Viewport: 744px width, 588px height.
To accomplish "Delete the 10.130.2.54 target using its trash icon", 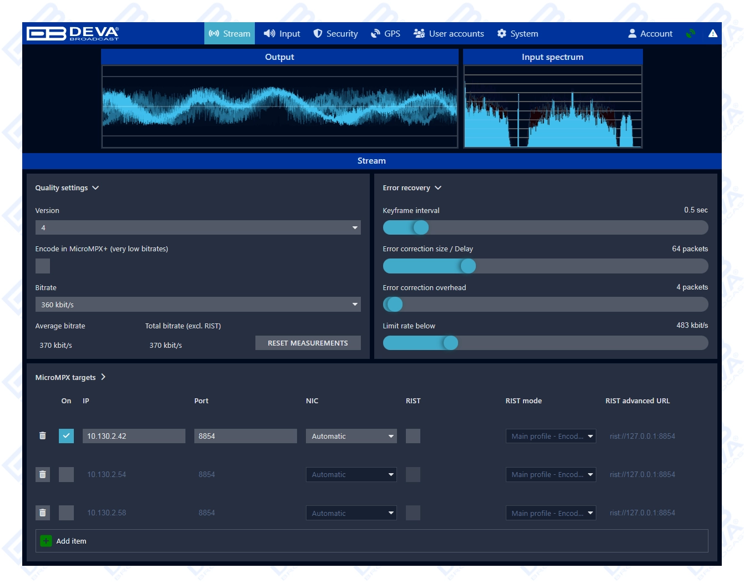I will tap(42, 474).
